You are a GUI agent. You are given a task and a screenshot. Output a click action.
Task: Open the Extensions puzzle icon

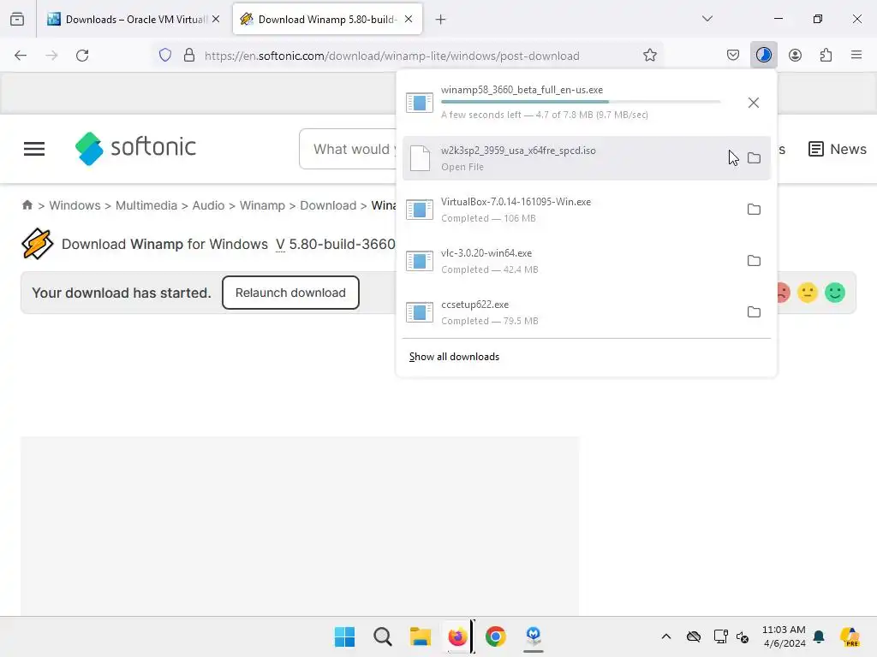click(x=826, y=56)
